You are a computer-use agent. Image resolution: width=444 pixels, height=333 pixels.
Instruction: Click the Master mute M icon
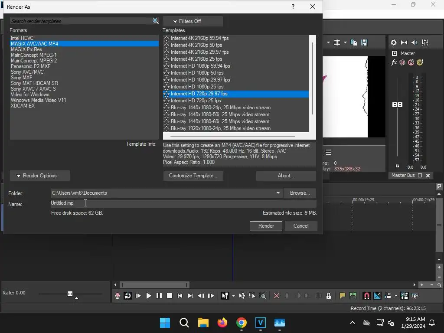click(x=411, y=62)
